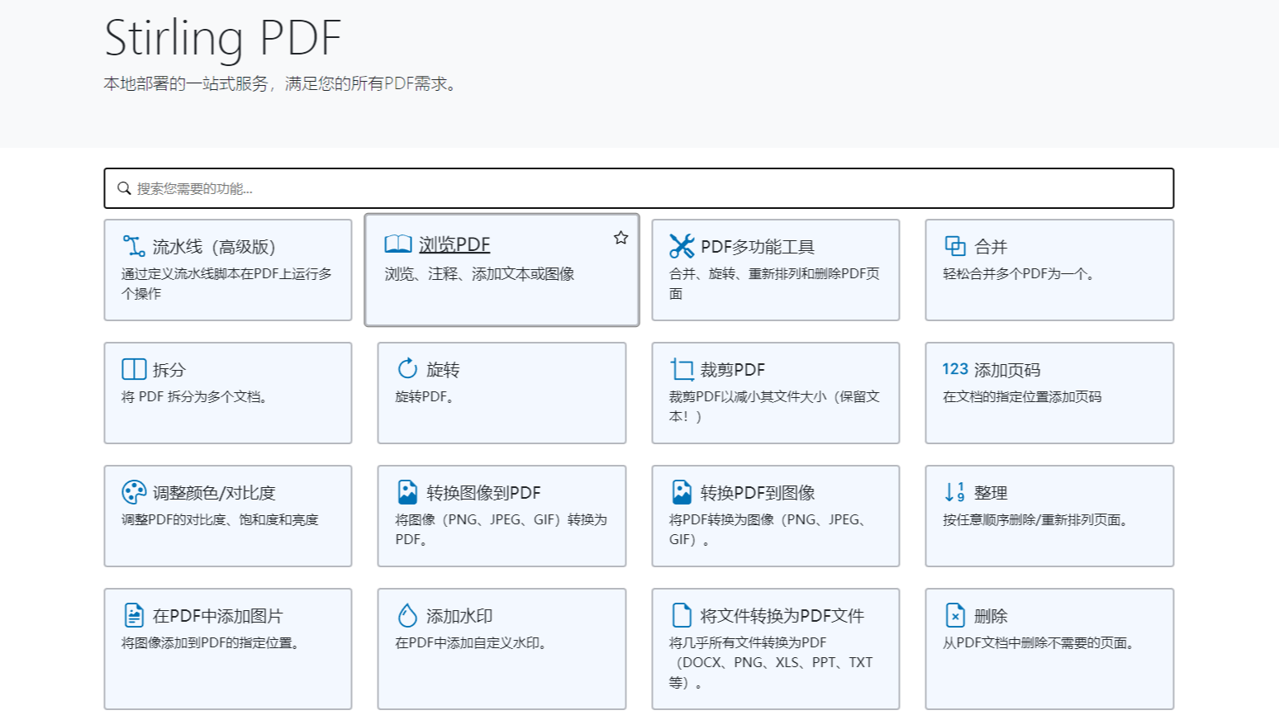
Task: Click the blank-file icon for 将文件转换为PDF文件
Action: click(682, 615)
